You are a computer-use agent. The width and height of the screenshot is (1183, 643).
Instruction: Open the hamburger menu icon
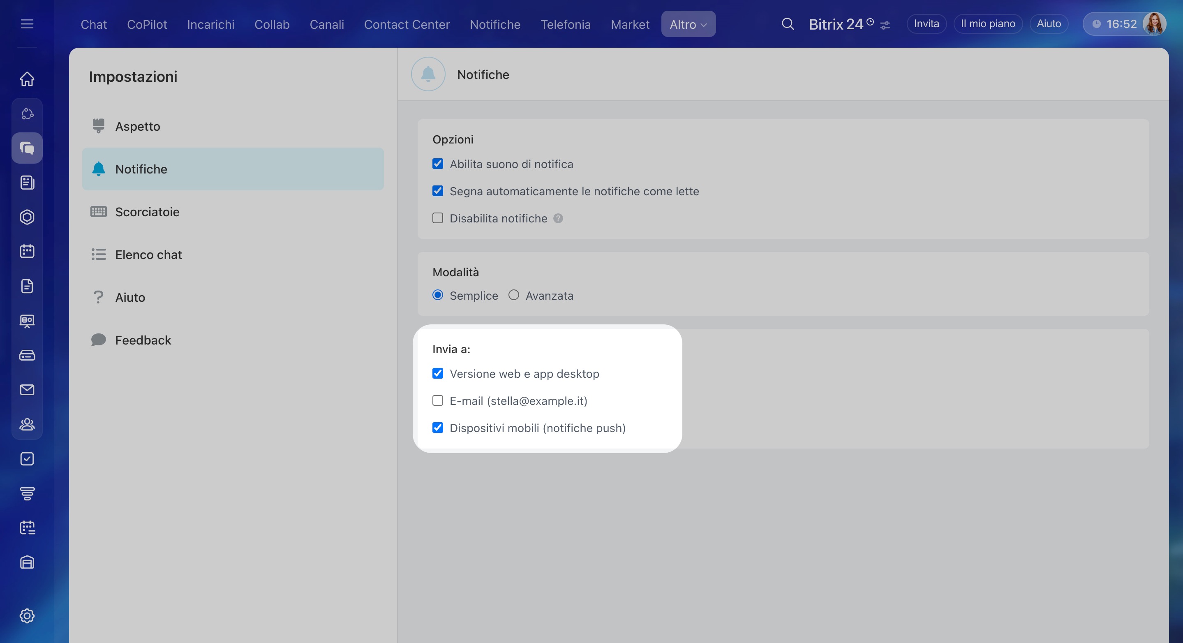click(x=27, y=24)
